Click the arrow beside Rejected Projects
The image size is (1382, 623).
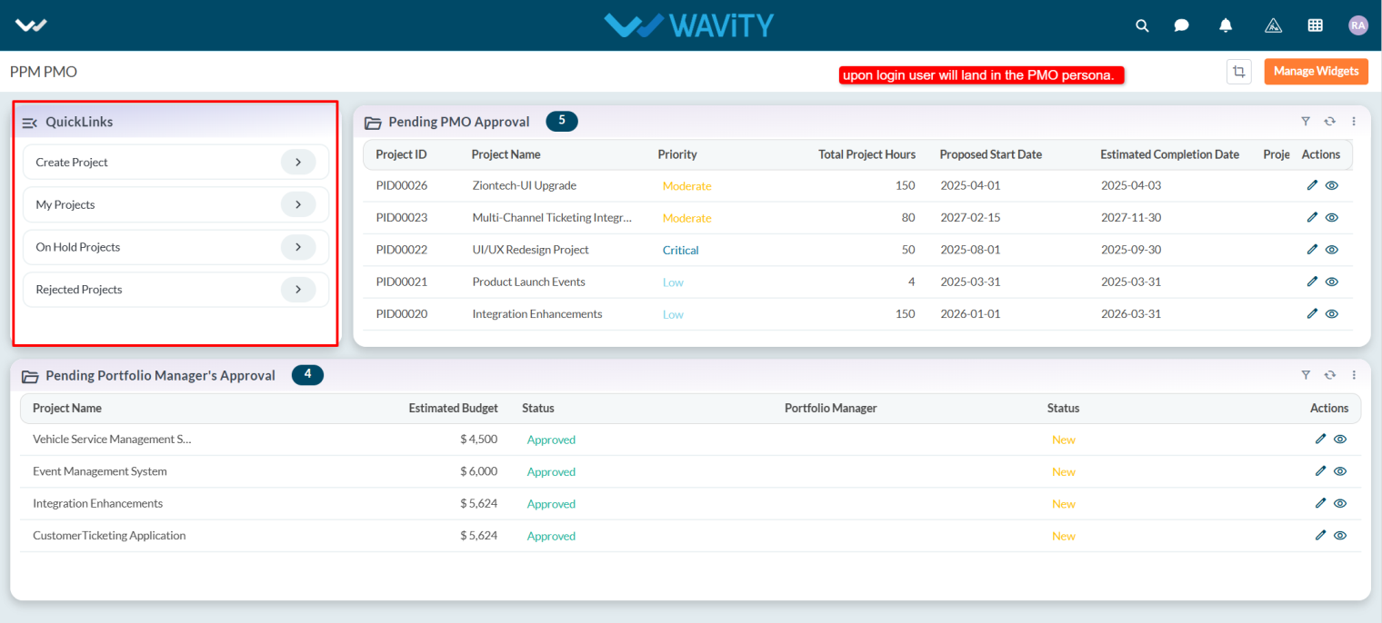pos(298,290)
